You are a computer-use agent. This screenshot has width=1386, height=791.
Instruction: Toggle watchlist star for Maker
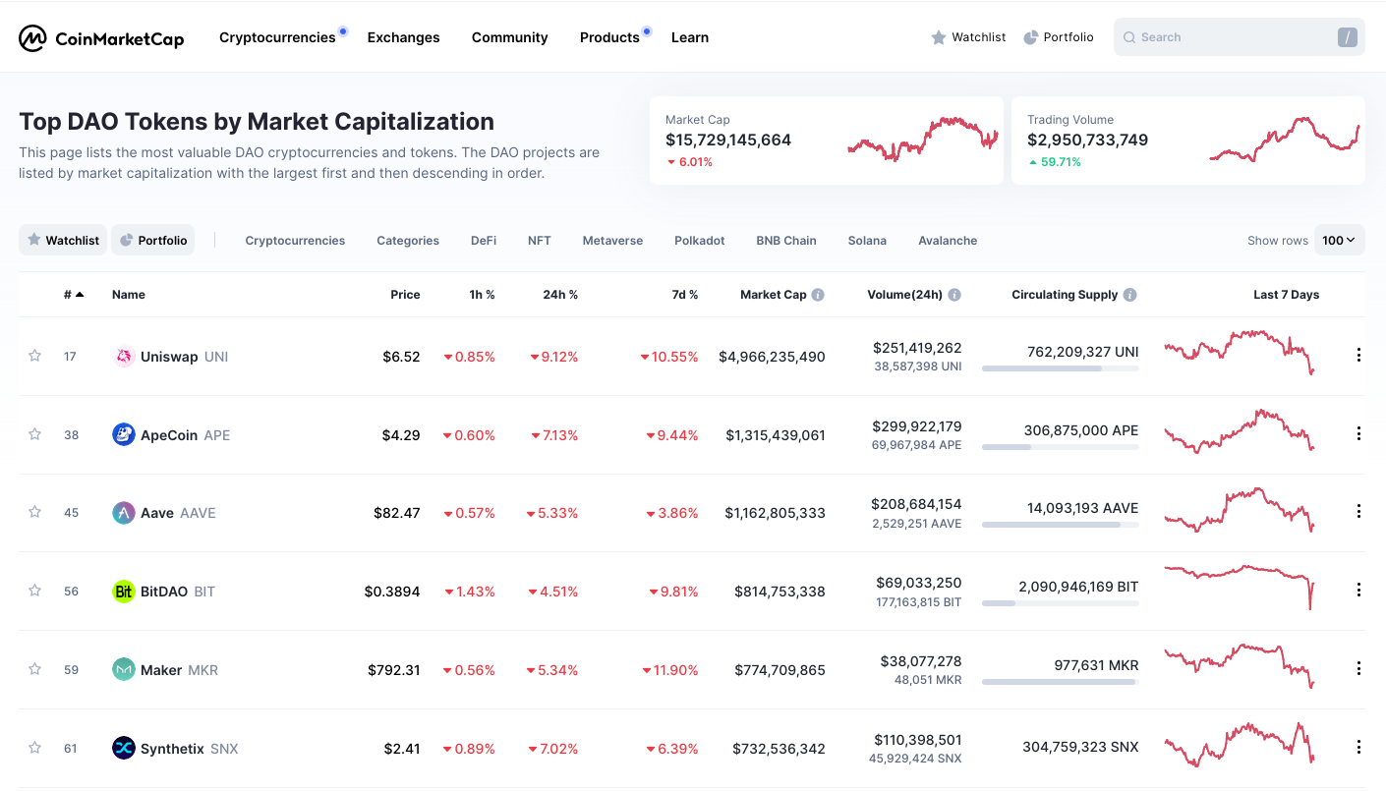(x=35, y=668)
